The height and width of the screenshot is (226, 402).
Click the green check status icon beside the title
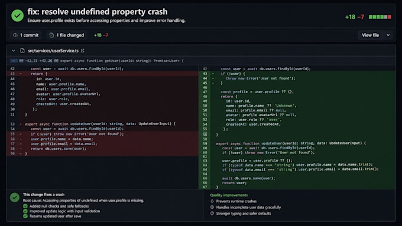(17, 15)
